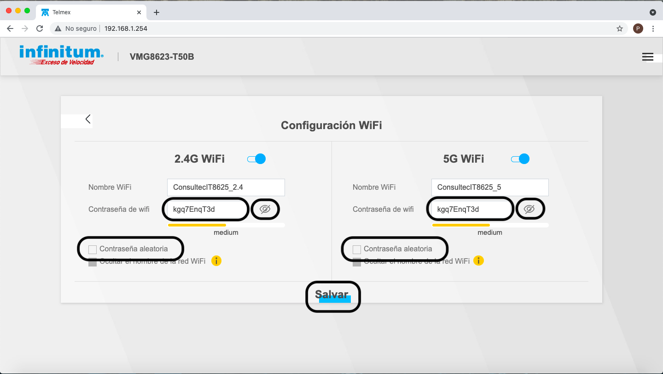This screenshot has width=663, height=374.
Task: Bookmark this page with the star icon
Action: coord(620,28)
